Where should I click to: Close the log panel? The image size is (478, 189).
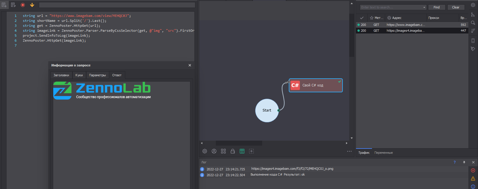473,162
